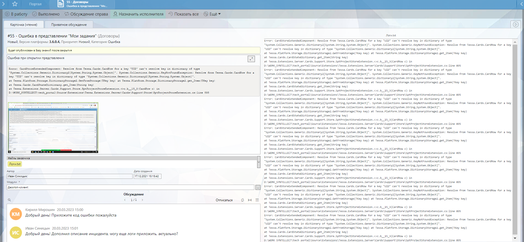The width and height of the screenshot is (524, 242).
Task: Refresh the discussion messages
Action: click(242, 200)
